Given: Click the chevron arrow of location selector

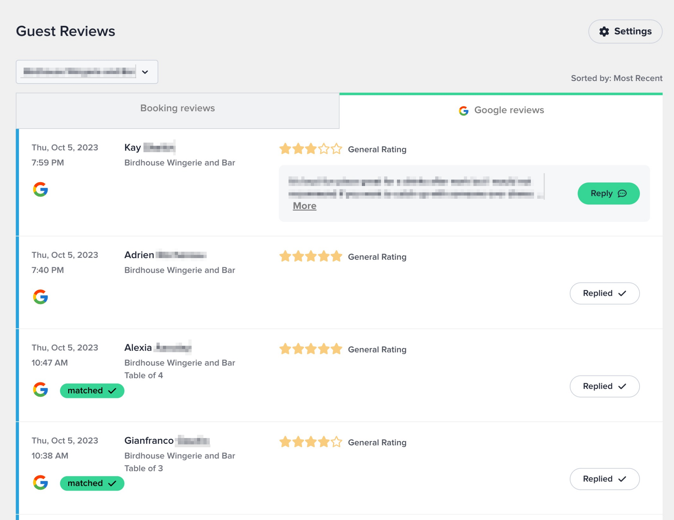Looking at the screenshot, I should (145, 72).
